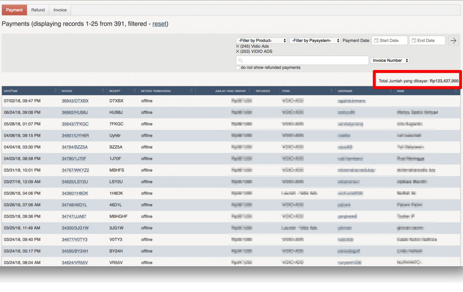Sort by Date/Time column arrows
463x292 pixels.
click(56, 91)
